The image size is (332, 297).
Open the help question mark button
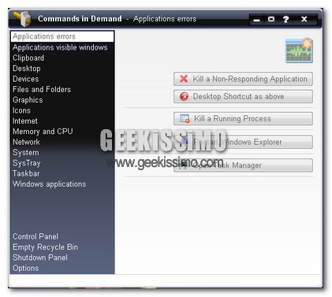click(x=285, y=19)
